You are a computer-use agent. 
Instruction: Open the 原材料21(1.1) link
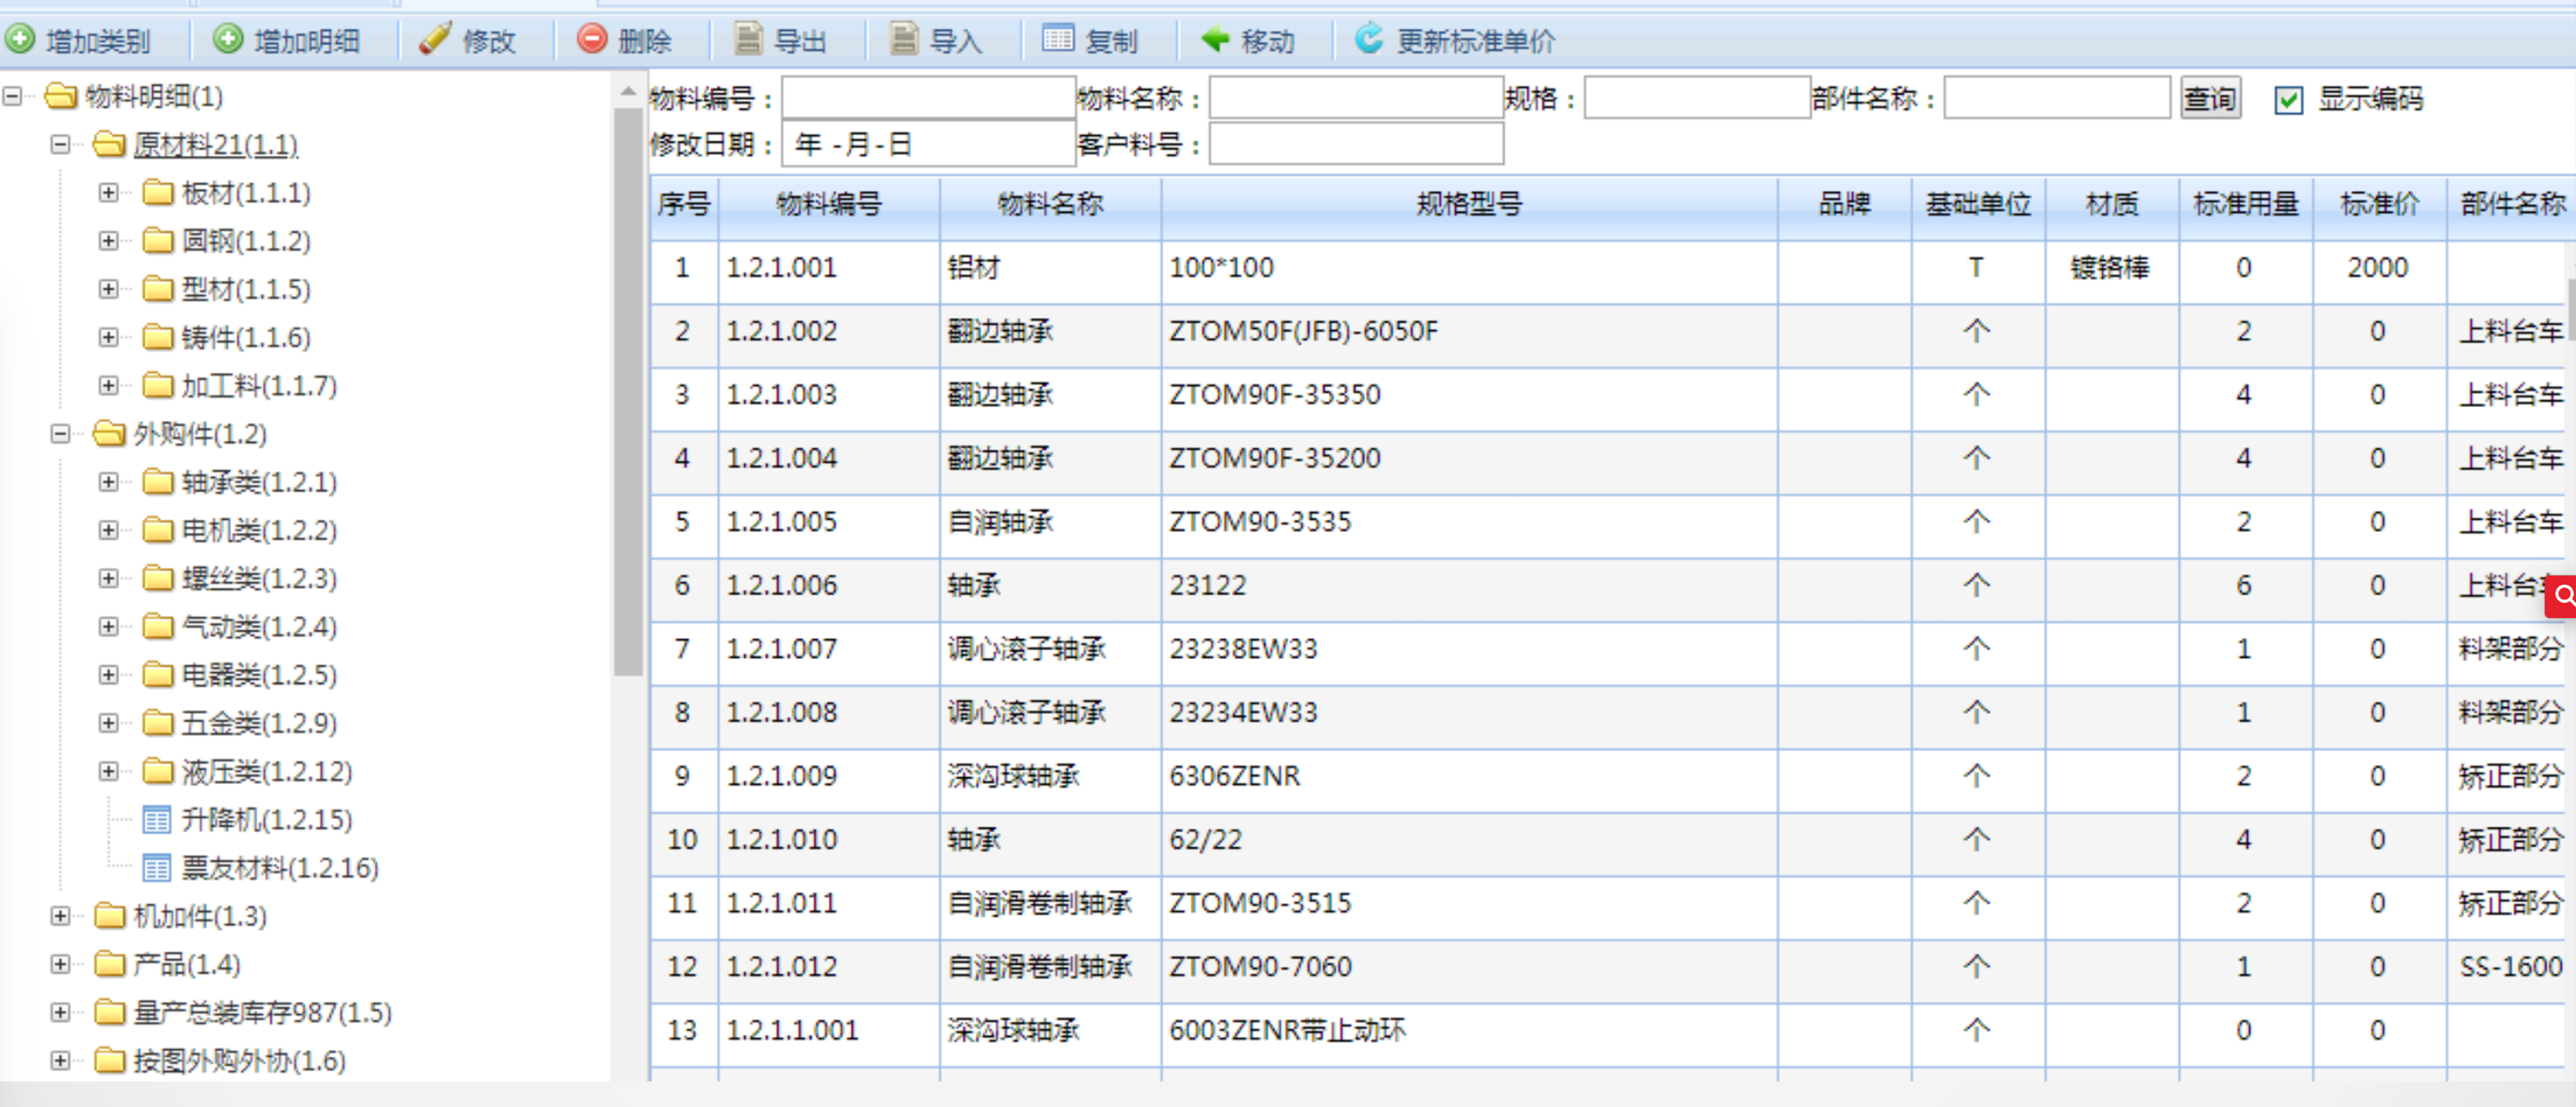216,145
